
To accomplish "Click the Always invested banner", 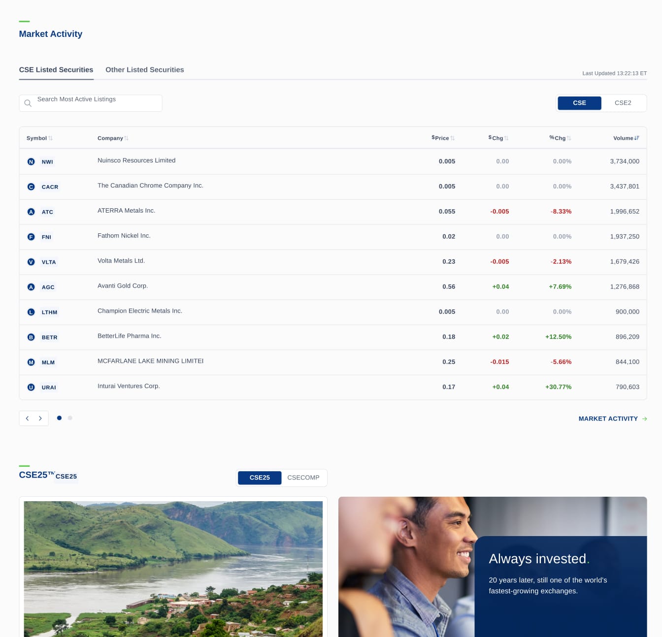I will tap(493, 567).
